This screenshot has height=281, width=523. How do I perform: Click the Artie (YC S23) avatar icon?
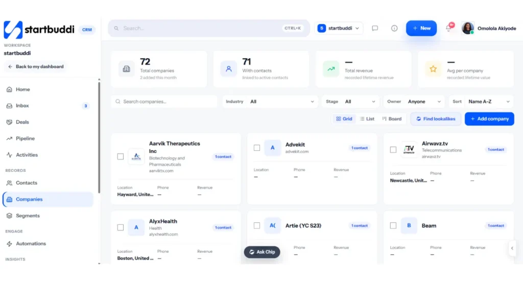tap(273, 225)
